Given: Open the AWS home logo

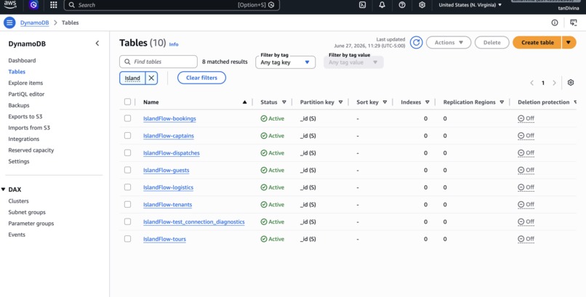Looking at the screenshot, I should click(x=10, y=5).
